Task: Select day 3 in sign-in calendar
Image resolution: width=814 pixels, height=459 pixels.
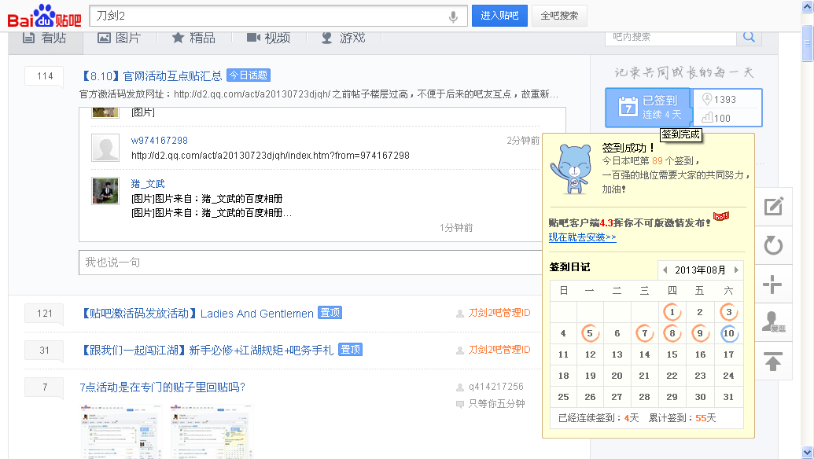Action: 728,312
